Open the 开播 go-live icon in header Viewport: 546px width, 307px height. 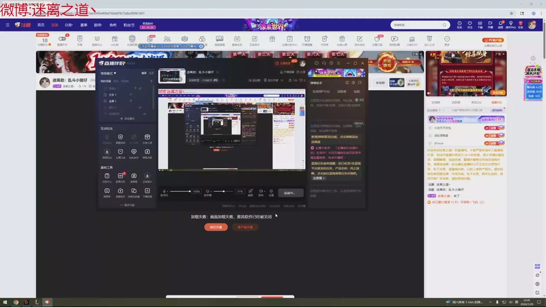[490, 25]
